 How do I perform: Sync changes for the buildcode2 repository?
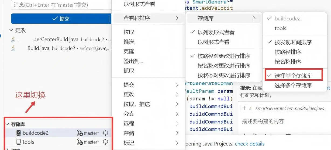coord(105,133)
